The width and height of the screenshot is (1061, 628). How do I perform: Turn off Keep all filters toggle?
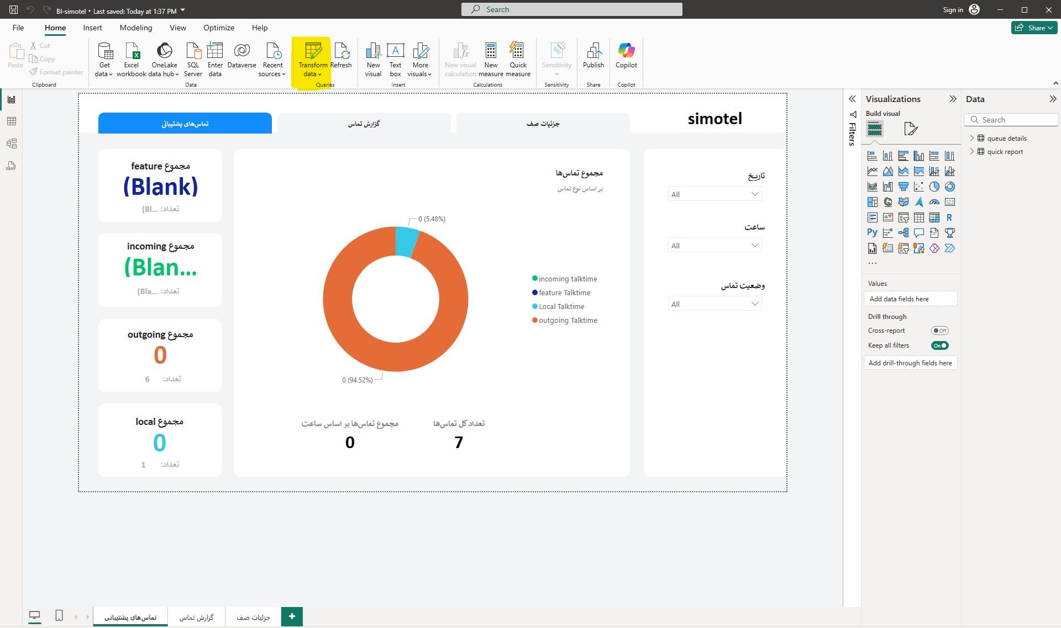pyautogui.click(x=939, y=345)
